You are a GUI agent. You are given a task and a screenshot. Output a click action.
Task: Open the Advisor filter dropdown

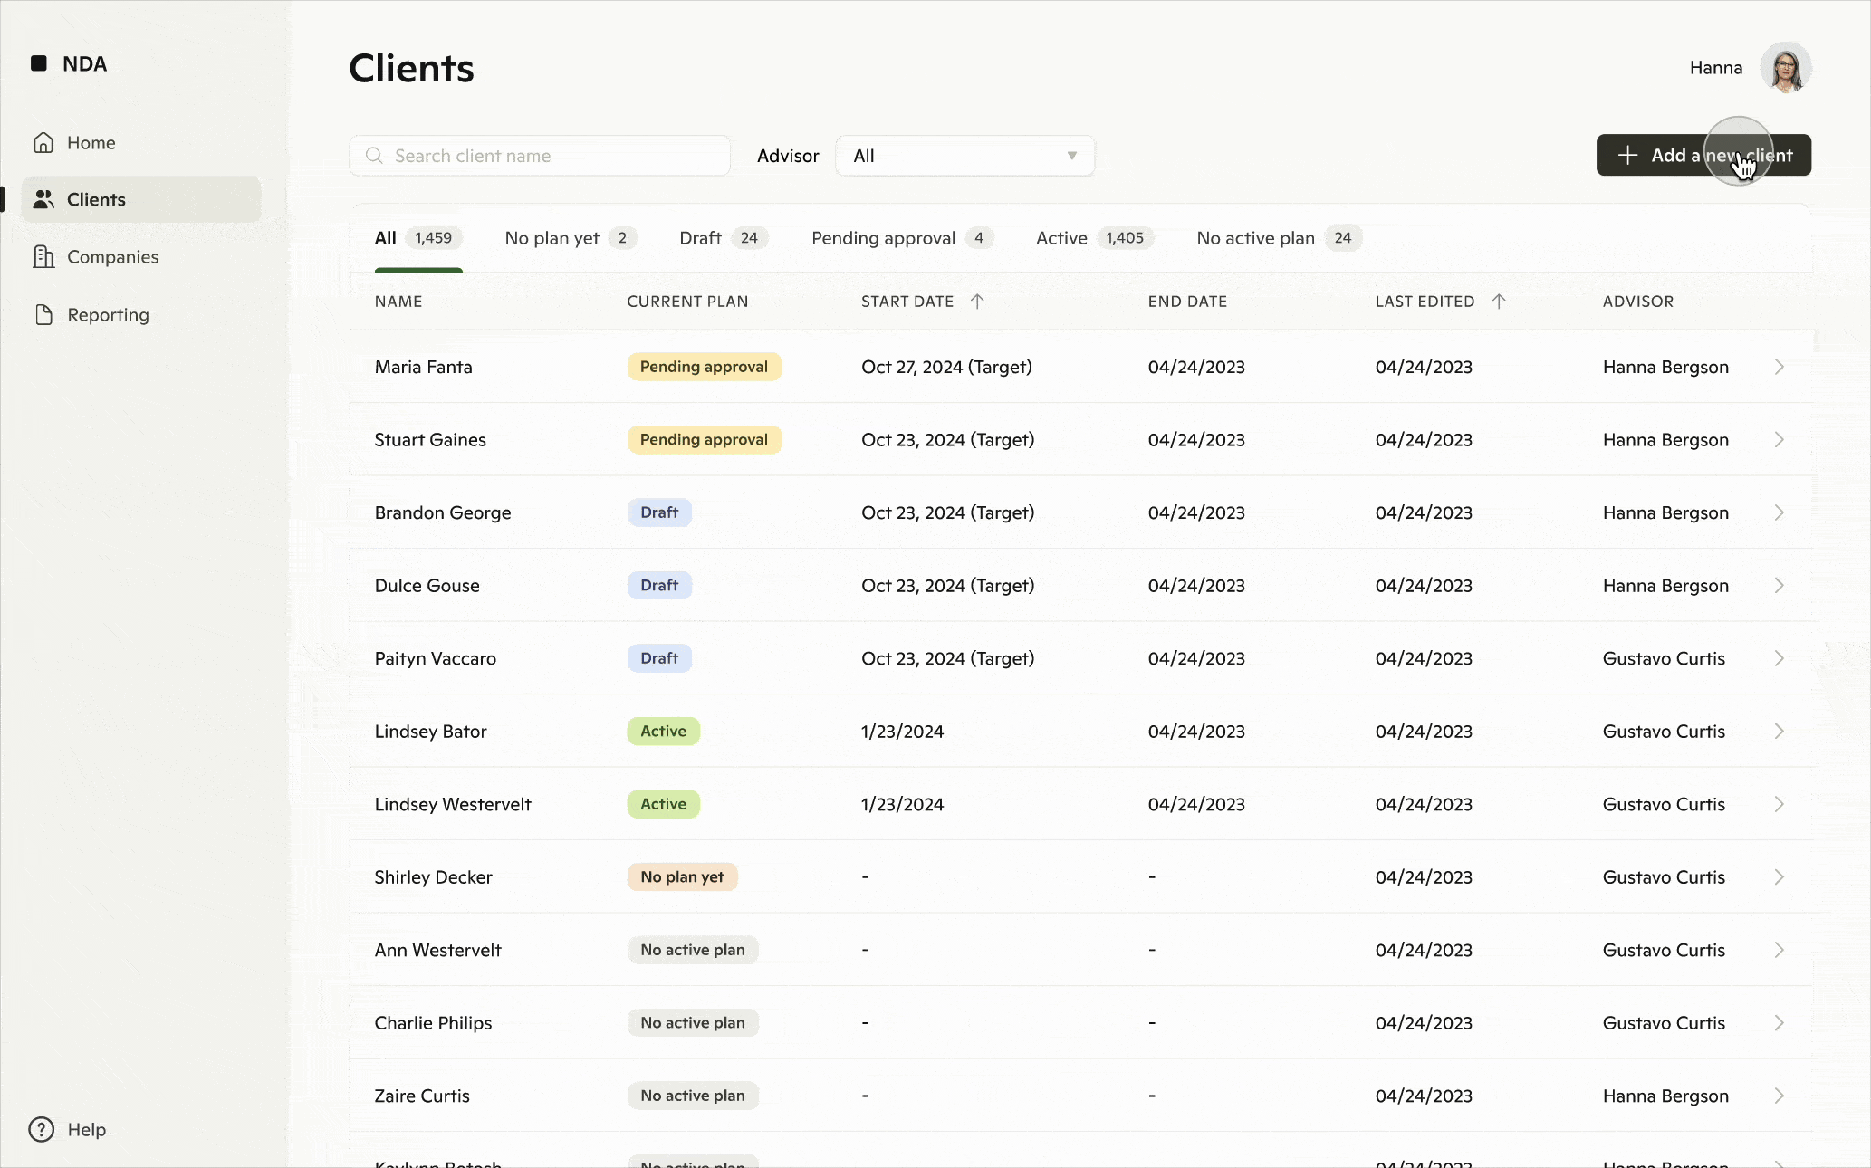[x=964, y=156]
